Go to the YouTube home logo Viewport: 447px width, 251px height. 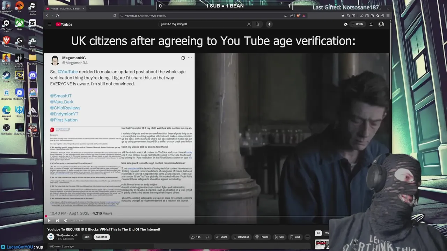point(64,24)
